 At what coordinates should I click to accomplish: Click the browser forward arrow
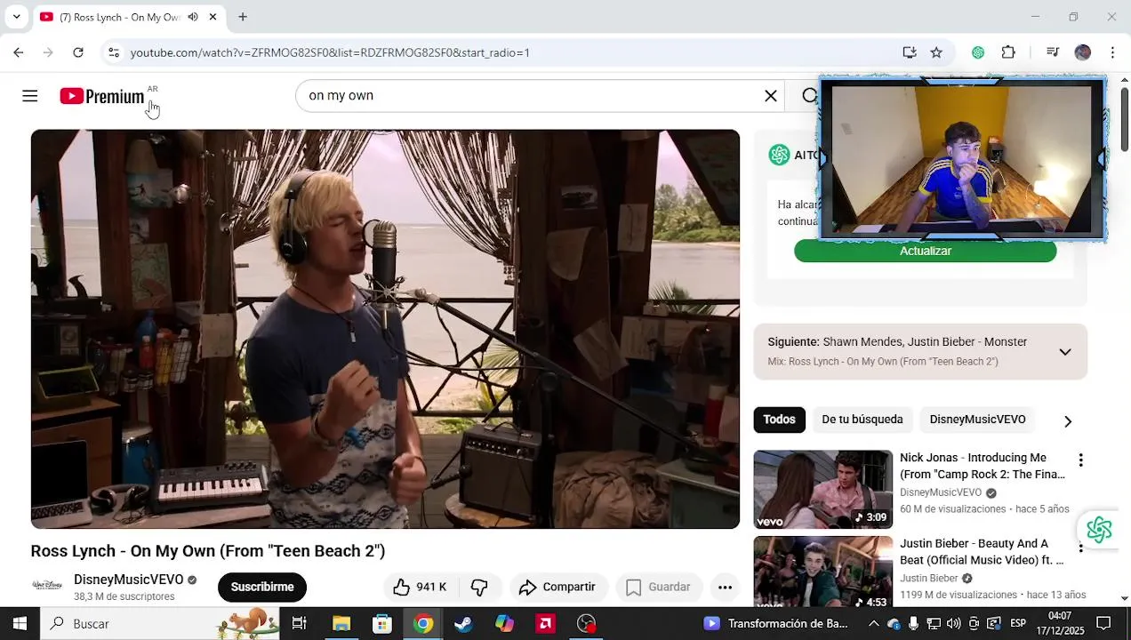(x=48, y=52)
